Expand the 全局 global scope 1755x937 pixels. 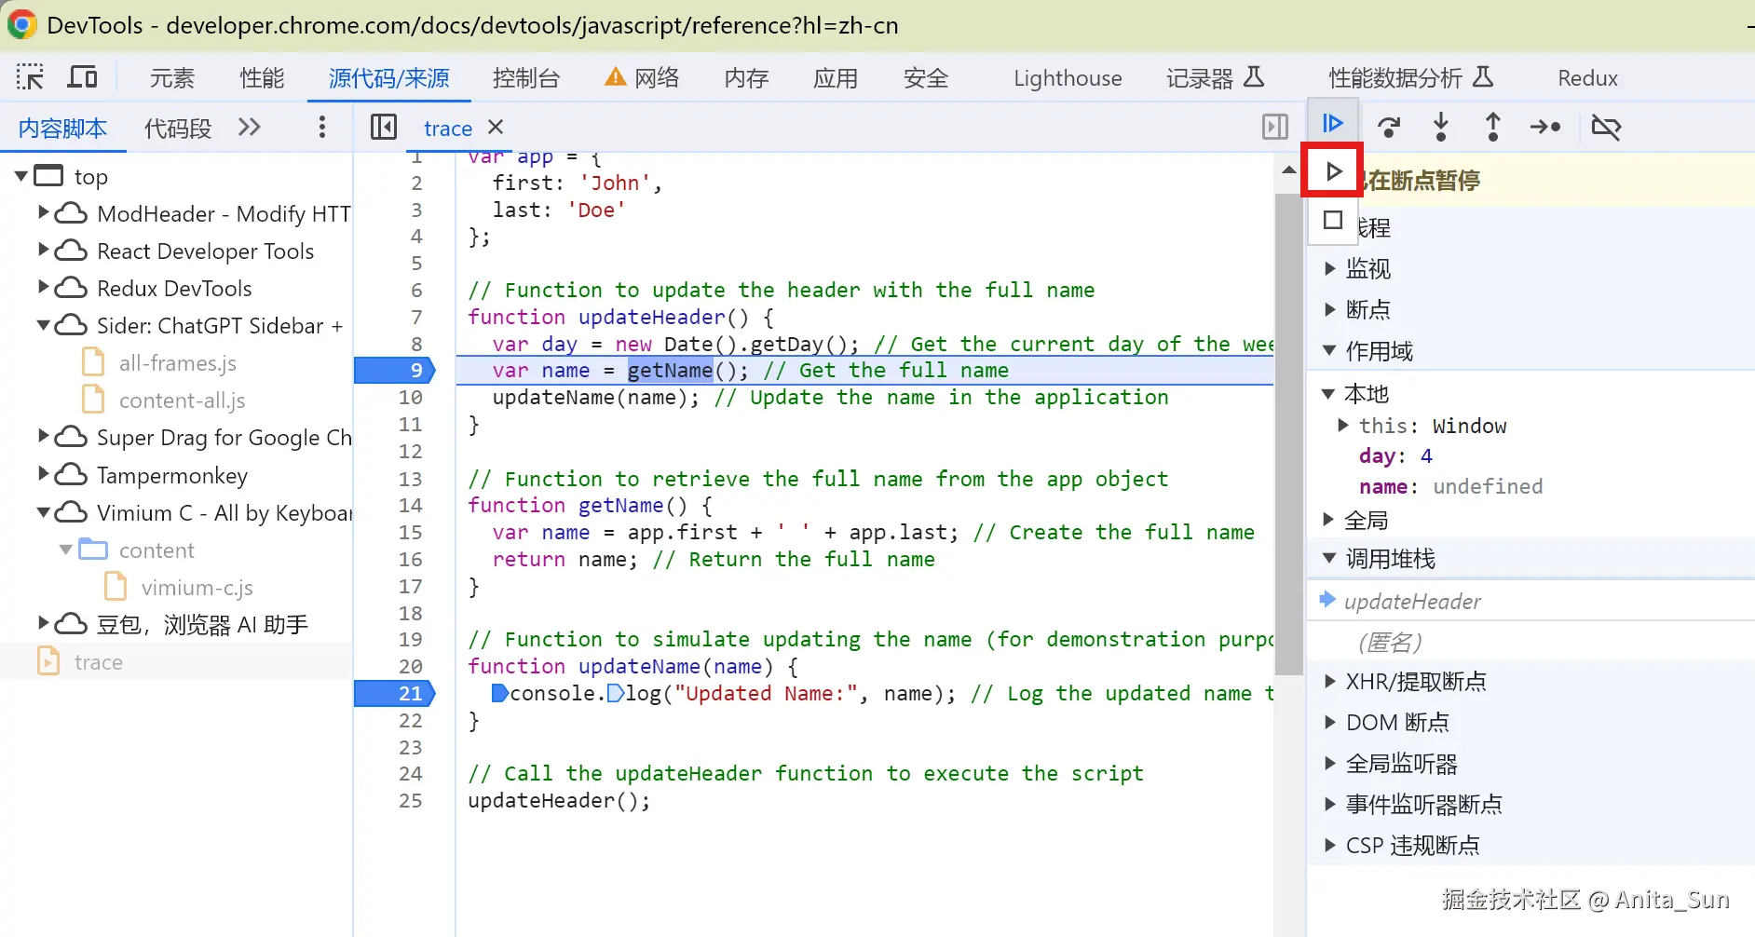[x=1329, y=520]
